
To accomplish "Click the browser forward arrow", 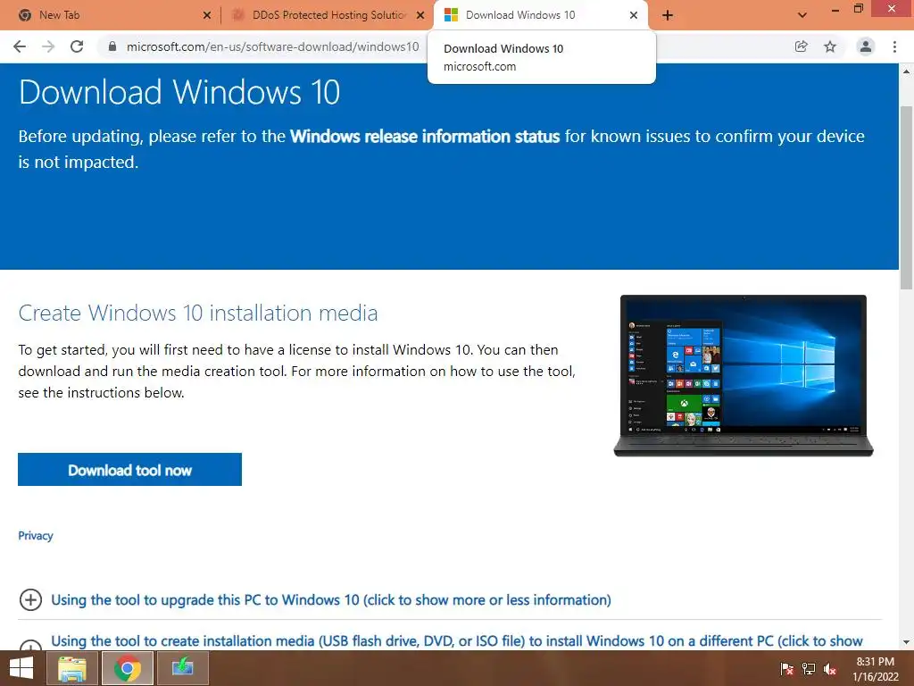I will pos(48,46).
